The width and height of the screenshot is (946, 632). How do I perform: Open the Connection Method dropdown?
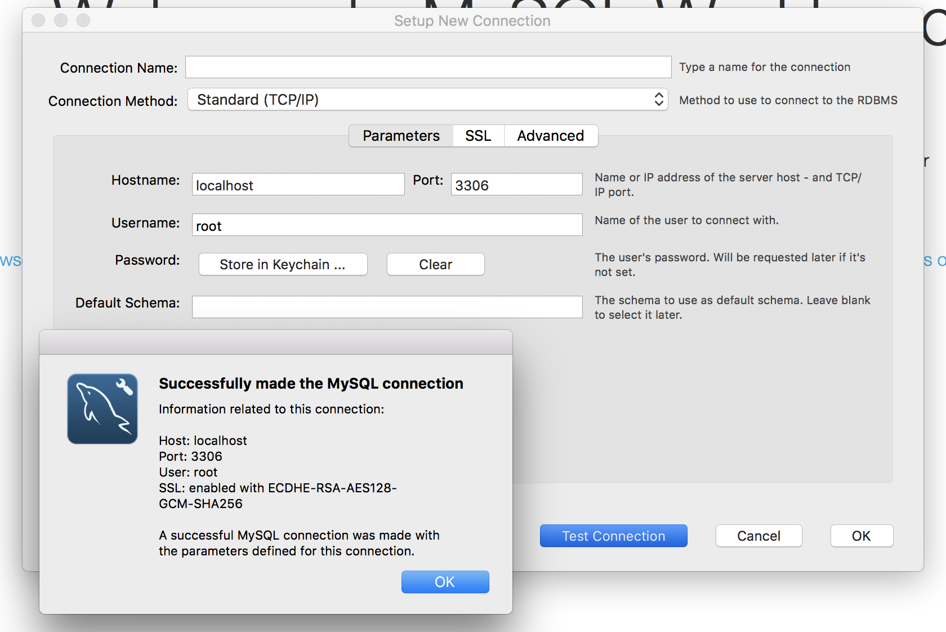coord(428,100)
